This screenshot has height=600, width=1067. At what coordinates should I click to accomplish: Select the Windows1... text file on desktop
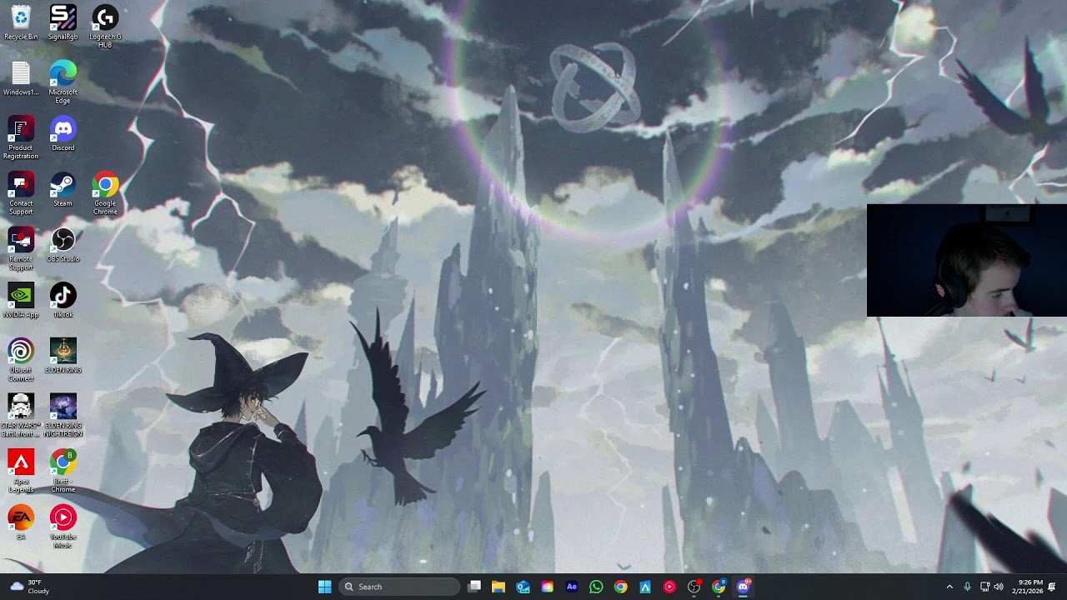pyautogui.click(x=21, y=78)
